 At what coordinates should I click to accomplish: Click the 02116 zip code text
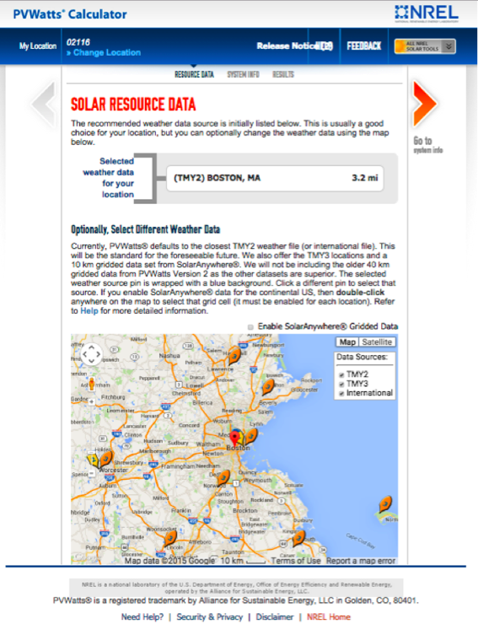click(78, 42)
